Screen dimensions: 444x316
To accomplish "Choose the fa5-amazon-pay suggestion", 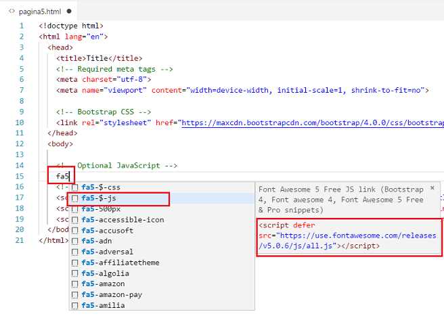I will (x=162, y=295).
